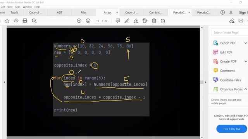Collapse the right tools pane arrow

click(206, 82)
